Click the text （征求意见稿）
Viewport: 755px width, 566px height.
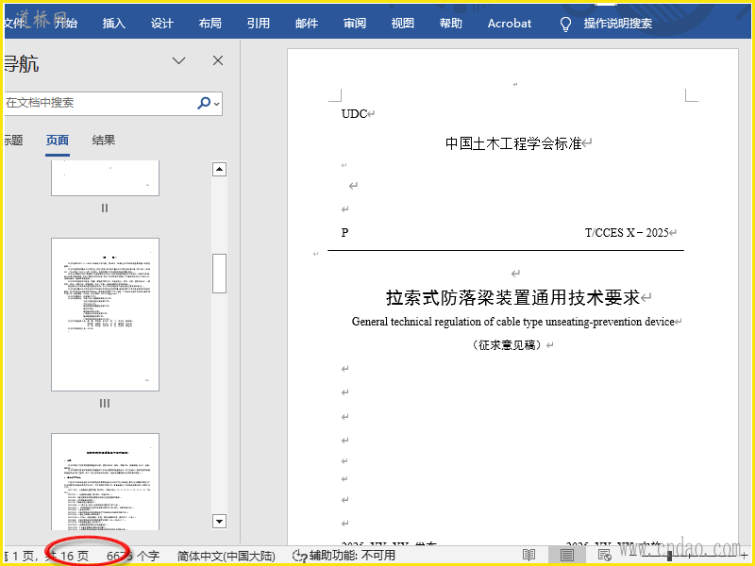tap(507, 344)
